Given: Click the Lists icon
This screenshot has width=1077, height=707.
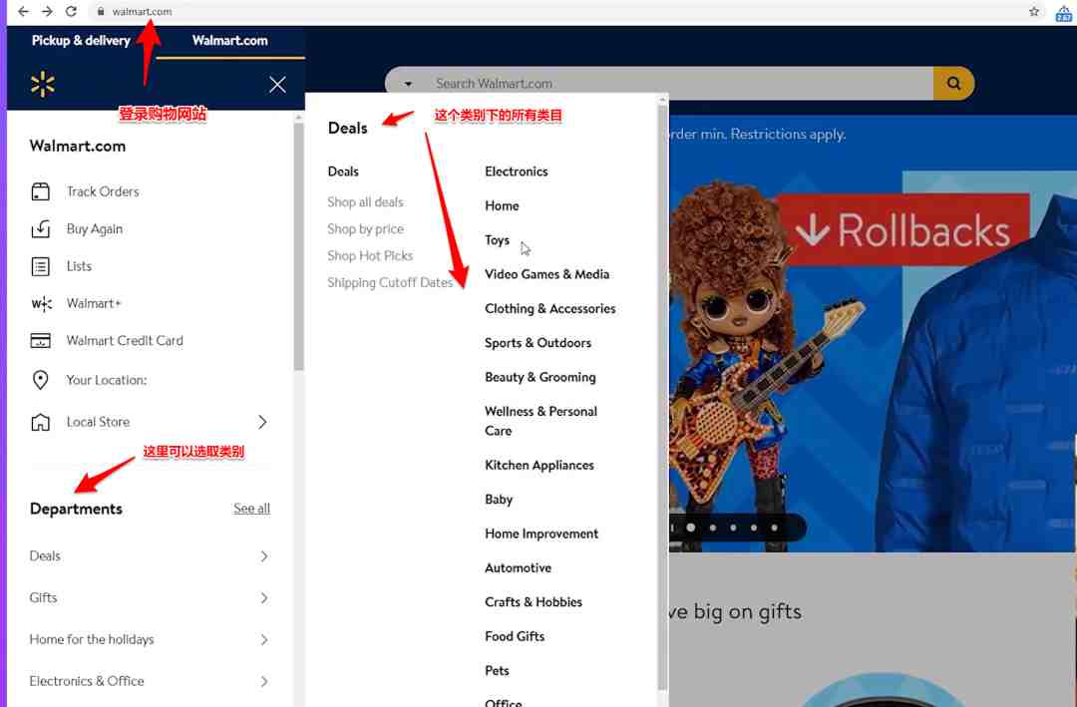Looking at the screenshot, I should click(41, 266).
